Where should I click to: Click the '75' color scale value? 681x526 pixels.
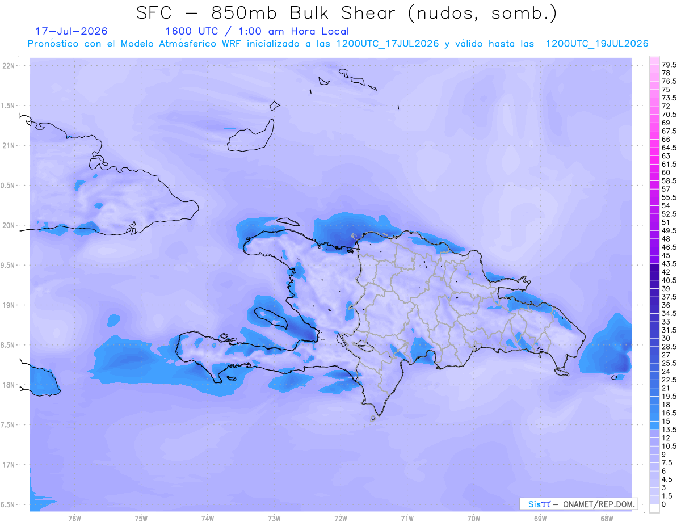(x=666, y=90)
